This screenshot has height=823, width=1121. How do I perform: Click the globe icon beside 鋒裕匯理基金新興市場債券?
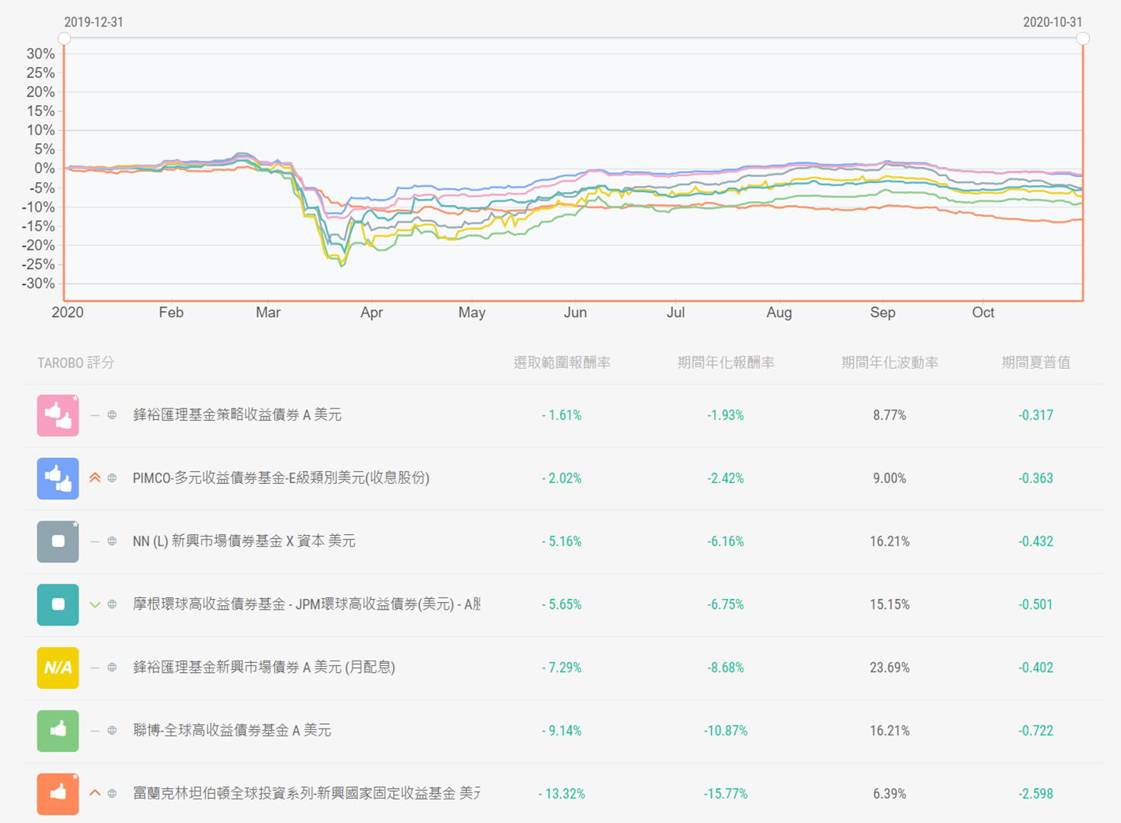click(112, 668)
